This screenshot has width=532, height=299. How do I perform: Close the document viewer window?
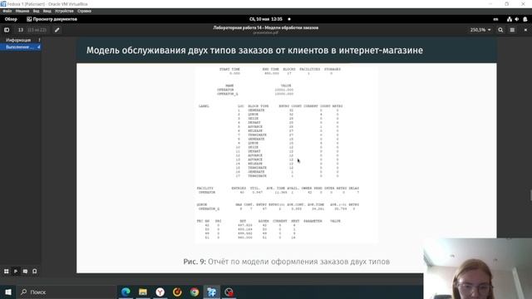click(x=525, y=30)
